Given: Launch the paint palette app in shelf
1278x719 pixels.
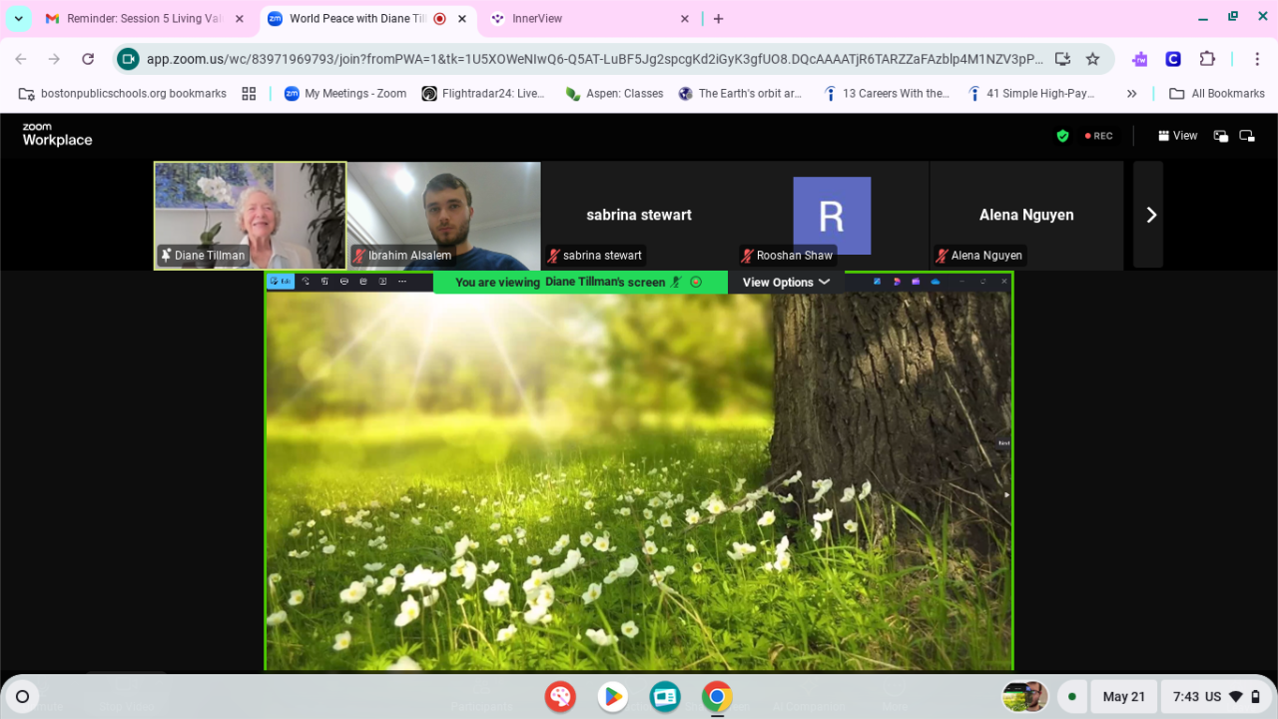Looking at the screenshot, I should pyautogui.click(x=560, y=696).
